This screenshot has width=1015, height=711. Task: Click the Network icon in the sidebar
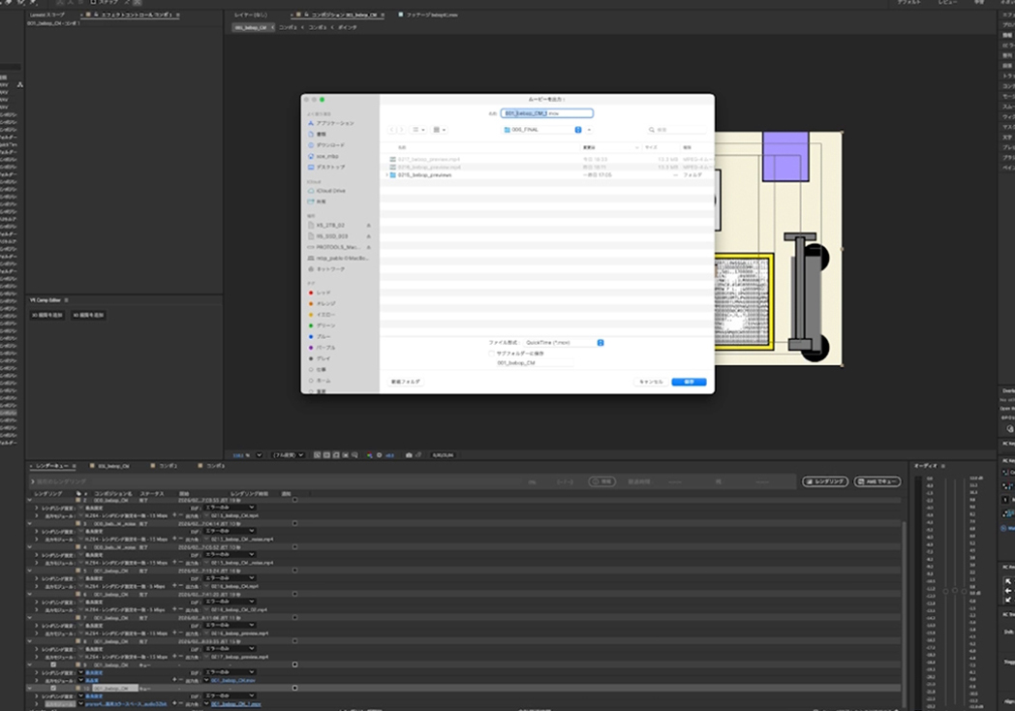point(311,268)
